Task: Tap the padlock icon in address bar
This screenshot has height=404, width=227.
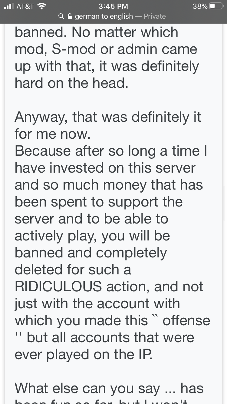Action: [x=70, y=16]
